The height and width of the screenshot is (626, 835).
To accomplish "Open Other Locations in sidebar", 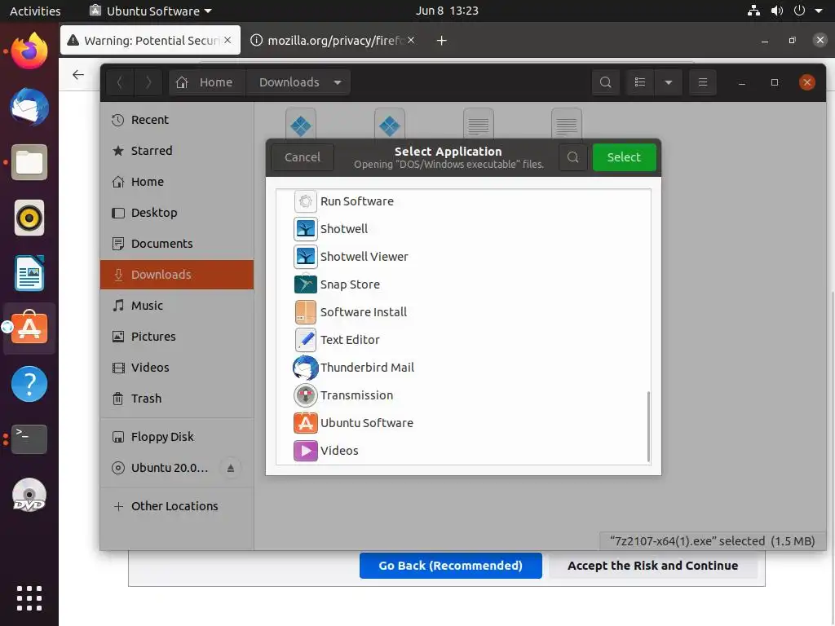I will [x=177, y=505].
